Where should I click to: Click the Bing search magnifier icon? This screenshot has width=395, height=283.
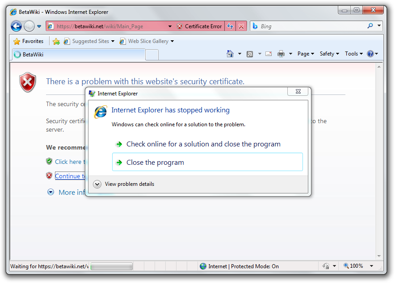click(370, 26)
